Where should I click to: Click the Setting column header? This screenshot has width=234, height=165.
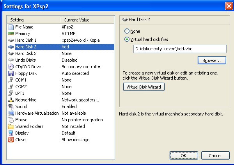(x=34, y=20)
